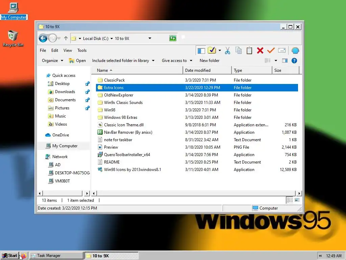Open the address bar history dropdown
346x260 pixels.
pos(150,38)
